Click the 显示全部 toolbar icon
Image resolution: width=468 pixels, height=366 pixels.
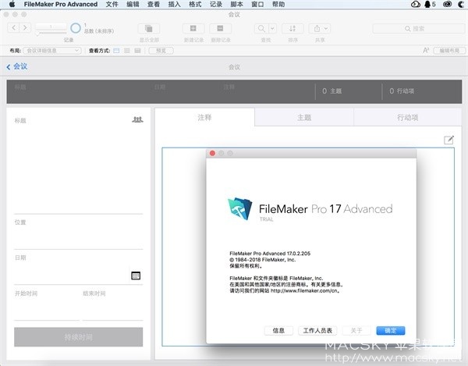pos(149,29)
